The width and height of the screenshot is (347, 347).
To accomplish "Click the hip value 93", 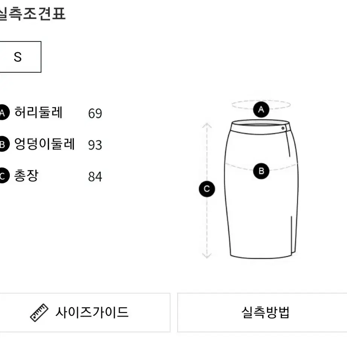I will pos(95,145).
